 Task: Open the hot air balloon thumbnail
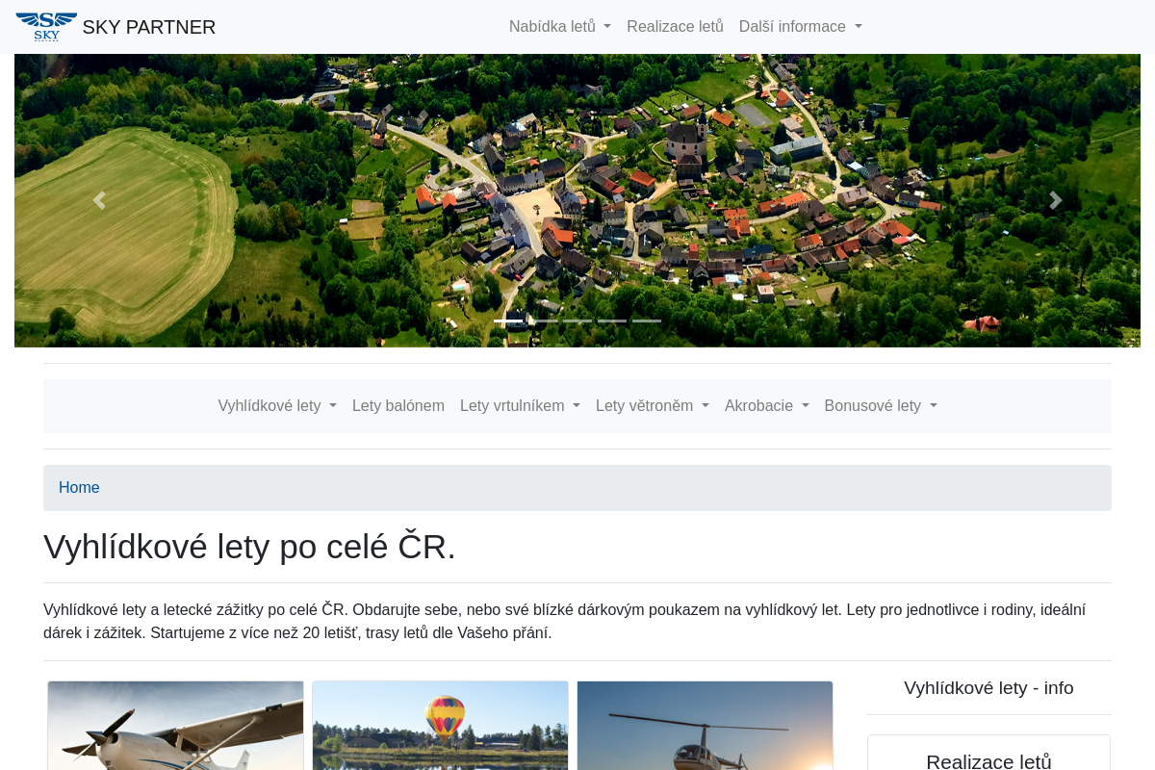pyautogui.click(x=440, y=726)
